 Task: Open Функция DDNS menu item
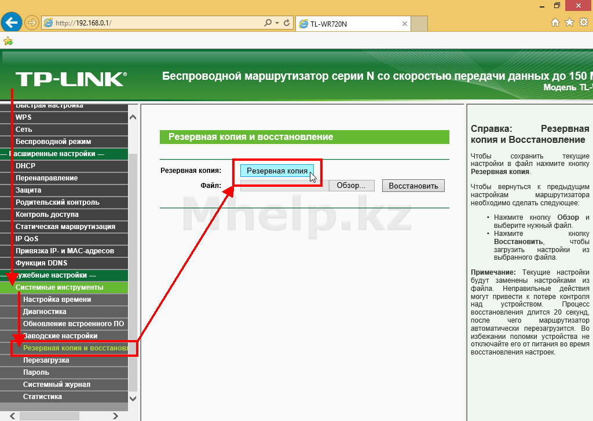pyautogui.click(x=64, y=263)
